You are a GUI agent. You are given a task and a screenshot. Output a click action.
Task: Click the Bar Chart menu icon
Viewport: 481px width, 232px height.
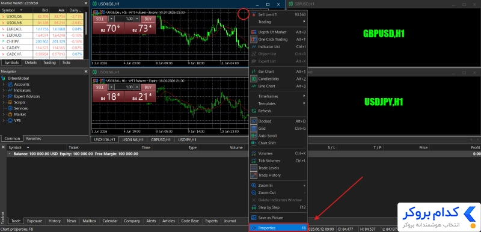click(253, 72)
